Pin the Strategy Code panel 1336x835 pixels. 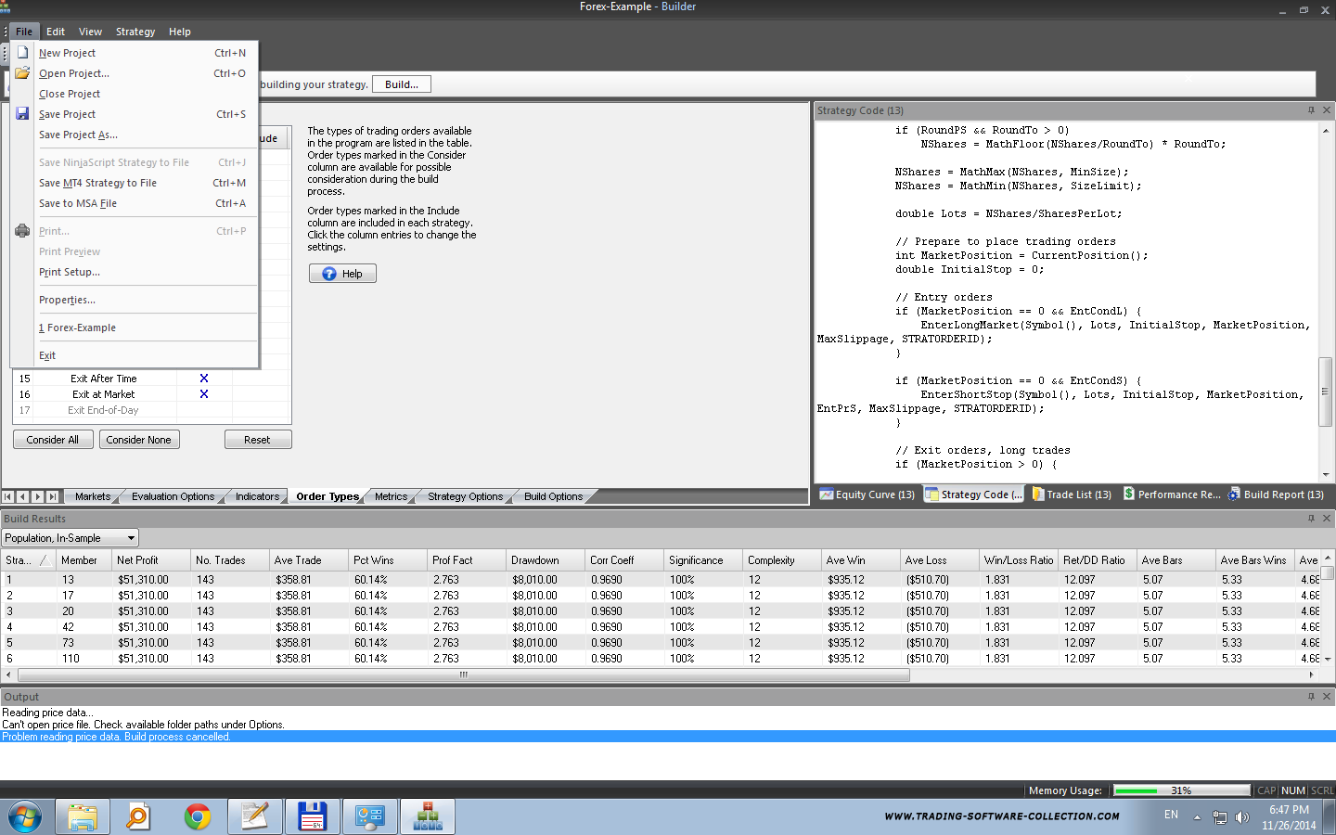click(1311, 110)
